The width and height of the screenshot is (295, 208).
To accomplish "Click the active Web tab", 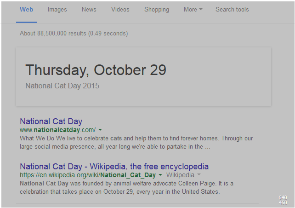I will (x=26, y=9).
